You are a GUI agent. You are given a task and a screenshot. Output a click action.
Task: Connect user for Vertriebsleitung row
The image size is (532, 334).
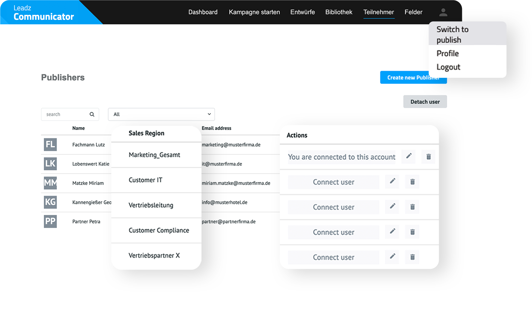click(x=334, y=207)
